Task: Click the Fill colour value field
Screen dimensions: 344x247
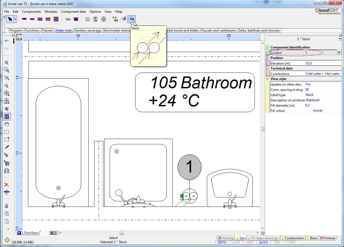Action: pos(323,110)
